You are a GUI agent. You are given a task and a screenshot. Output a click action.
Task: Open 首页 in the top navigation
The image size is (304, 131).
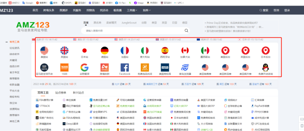click(x=35, y=10)
